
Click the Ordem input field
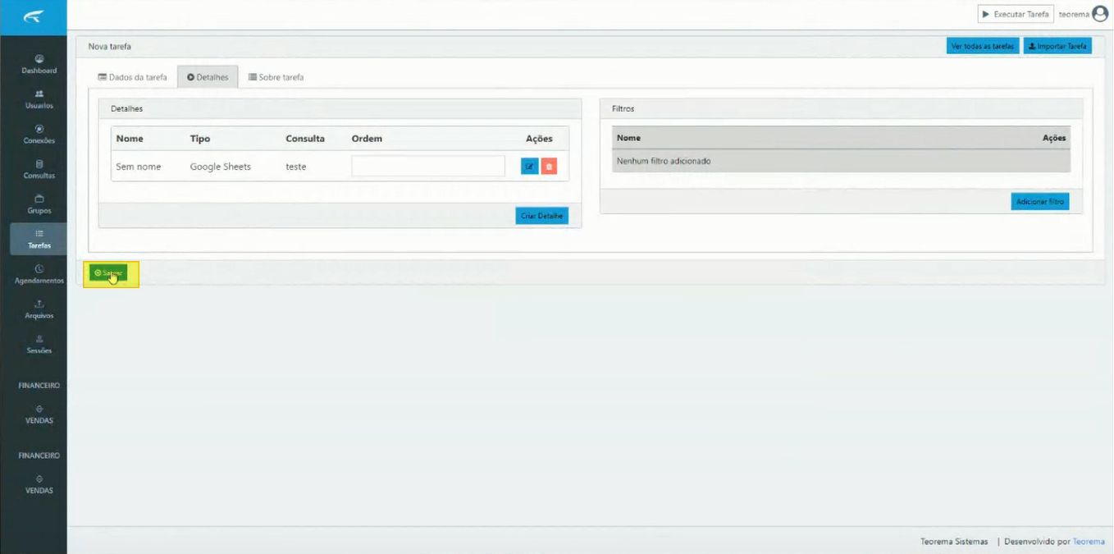(428, 166)
